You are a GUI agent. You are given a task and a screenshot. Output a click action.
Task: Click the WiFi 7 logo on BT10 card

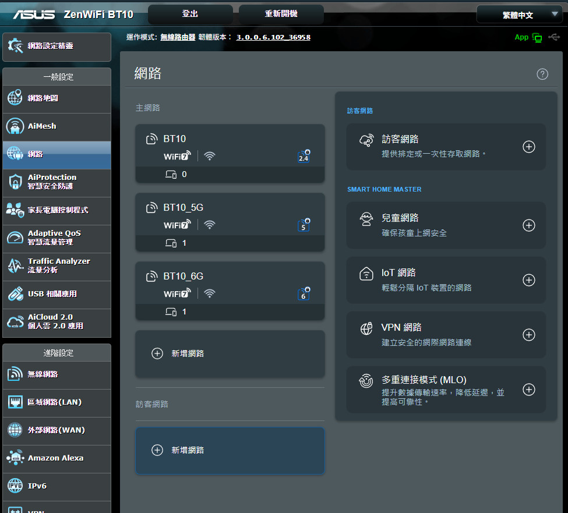pos(177,155)
